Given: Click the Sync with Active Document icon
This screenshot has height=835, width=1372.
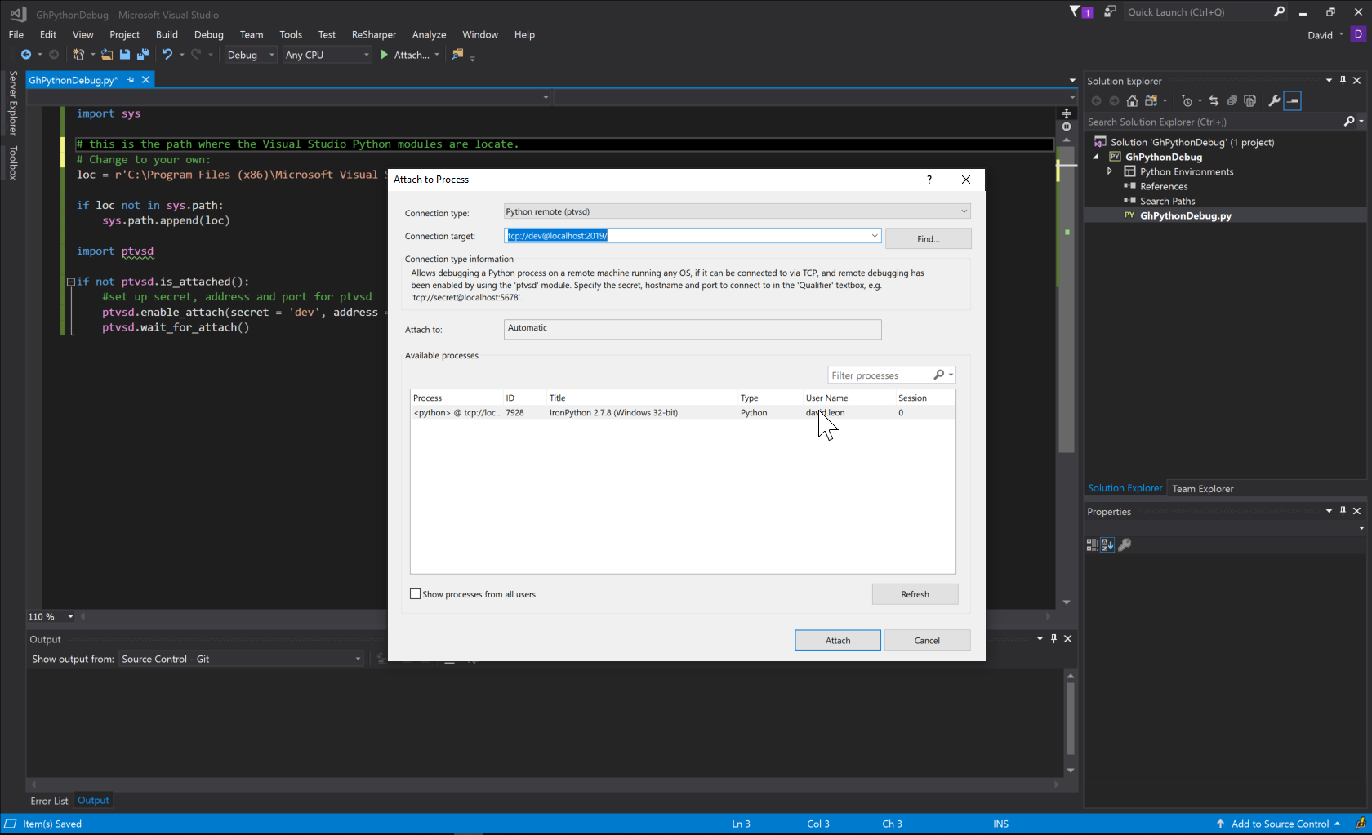Looking at the screenshot, I should (1214, 101).
